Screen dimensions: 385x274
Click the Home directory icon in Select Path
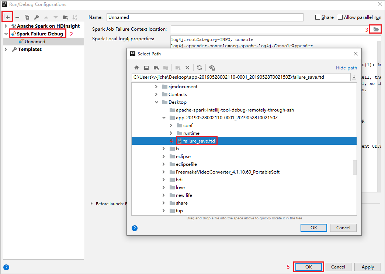[x=137, y=68]
